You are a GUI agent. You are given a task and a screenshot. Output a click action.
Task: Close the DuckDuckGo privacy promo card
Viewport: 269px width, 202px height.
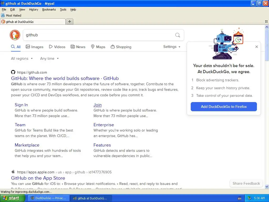[x=257, y=47]
